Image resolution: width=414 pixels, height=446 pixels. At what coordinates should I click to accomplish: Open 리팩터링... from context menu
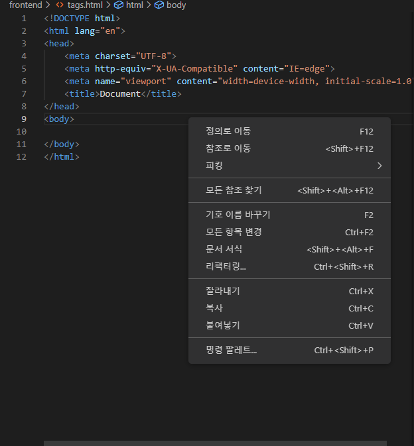pyautogui.click(x=289, y=266)
